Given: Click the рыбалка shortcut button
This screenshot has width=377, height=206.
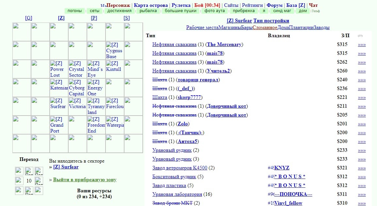Looking at the screenshot, I should (148, 11).
